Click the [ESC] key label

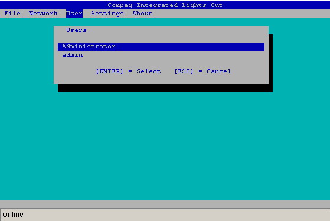click(x=184, y=71)
